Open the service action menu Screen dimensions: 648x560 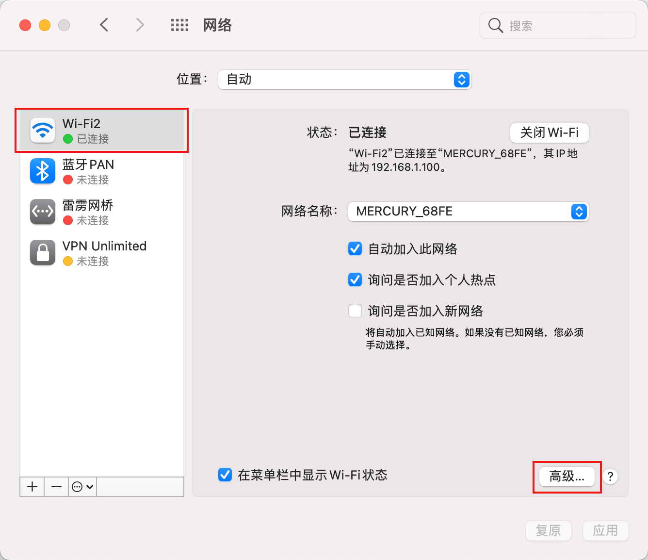82,487
